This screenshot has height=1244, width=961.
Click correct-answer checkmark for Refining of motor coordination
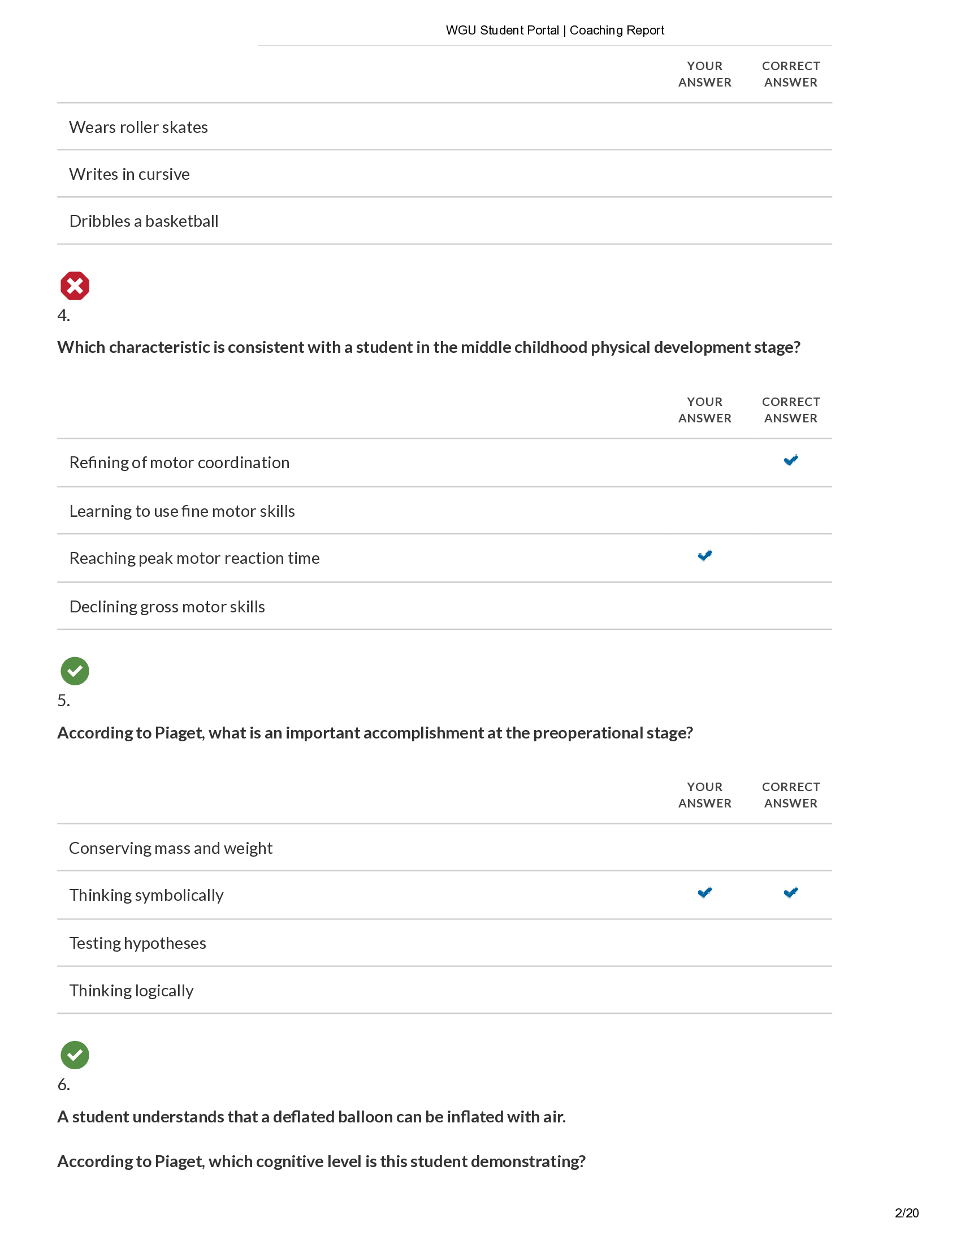pos(790,460)
